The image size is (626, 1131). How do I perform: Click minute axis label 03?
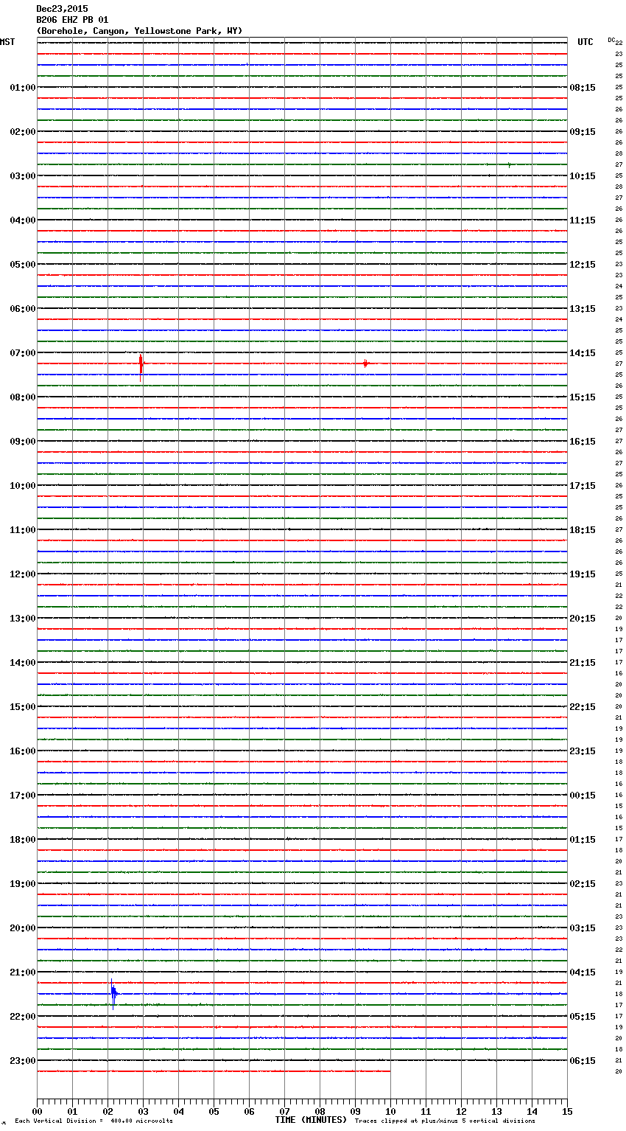[143, 1111]
